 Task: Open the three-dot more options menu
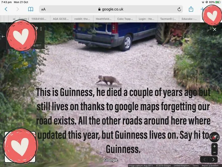(x=41, y=29)
